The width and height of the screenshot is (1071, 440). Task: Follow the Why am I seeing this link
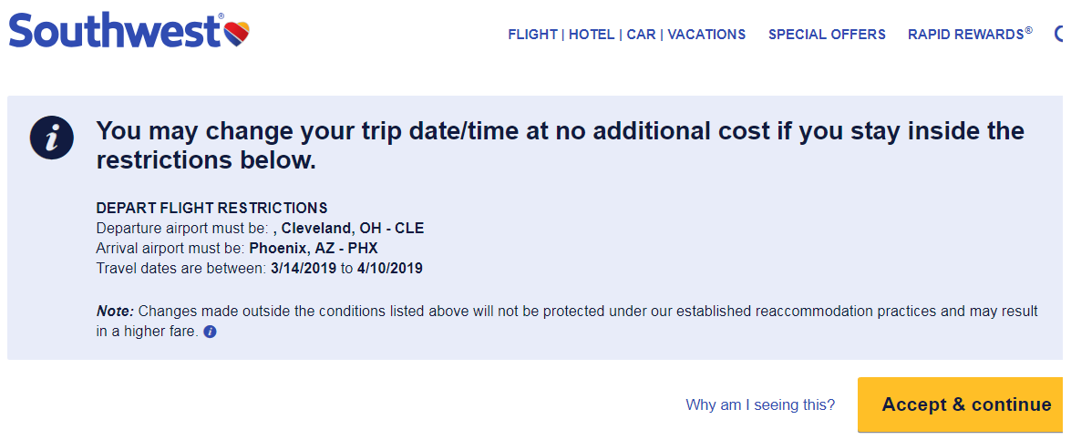760,405
